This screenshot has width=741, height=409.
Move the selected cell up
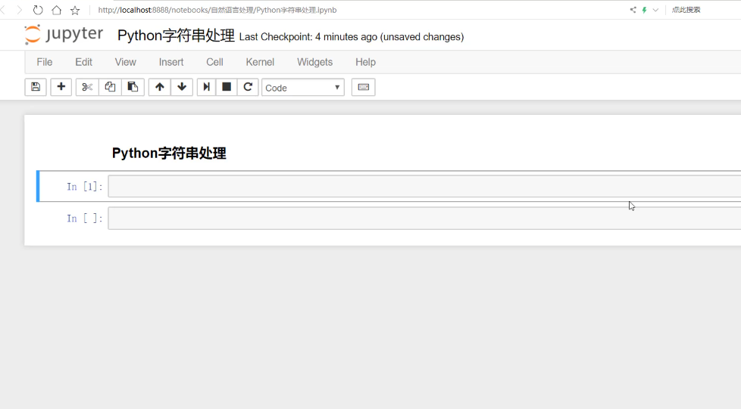[159, 87]
